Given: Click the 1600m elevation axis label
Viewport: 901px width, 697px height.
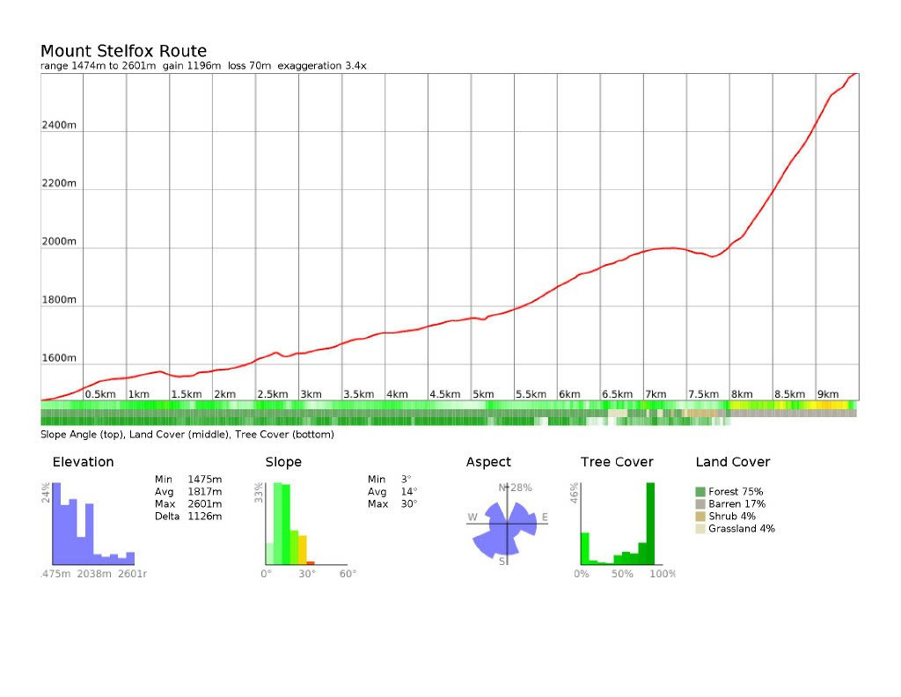Looking at the screenshot, I should pos(59,359).
